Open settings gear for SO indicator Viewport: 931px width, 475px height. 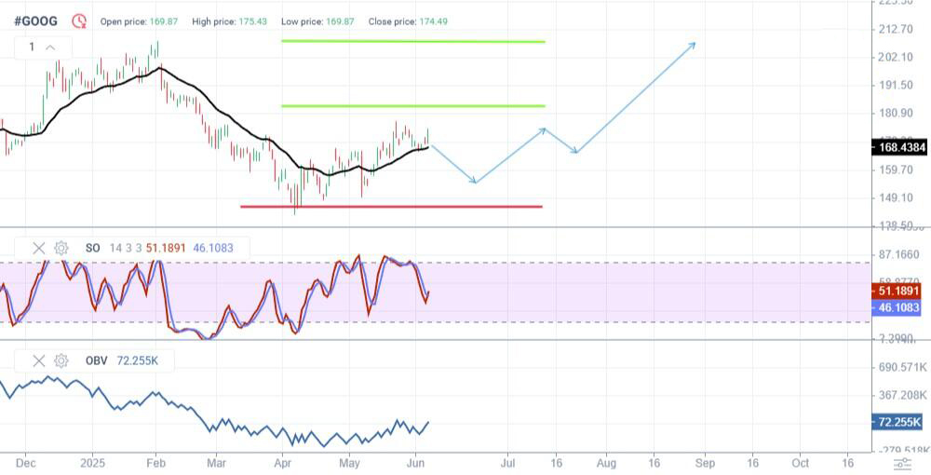click(61, 248)
